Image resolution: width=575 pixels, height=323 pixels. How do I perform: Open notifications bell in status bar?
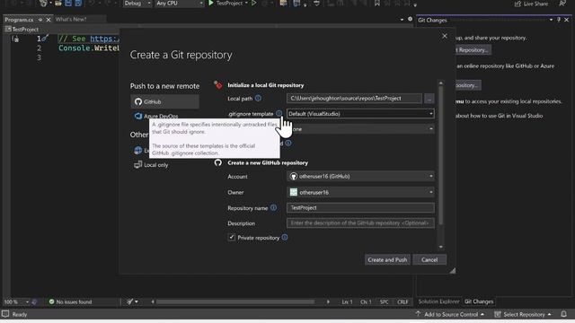pos(563,314)
